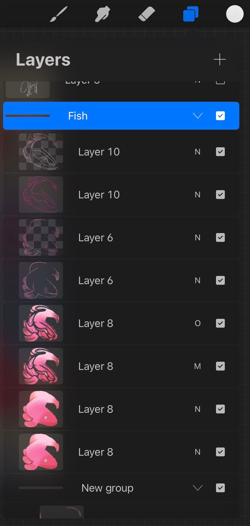The image size is (250, 526).
Task: Open the active color picker circle
Action: tap(235, 14)
